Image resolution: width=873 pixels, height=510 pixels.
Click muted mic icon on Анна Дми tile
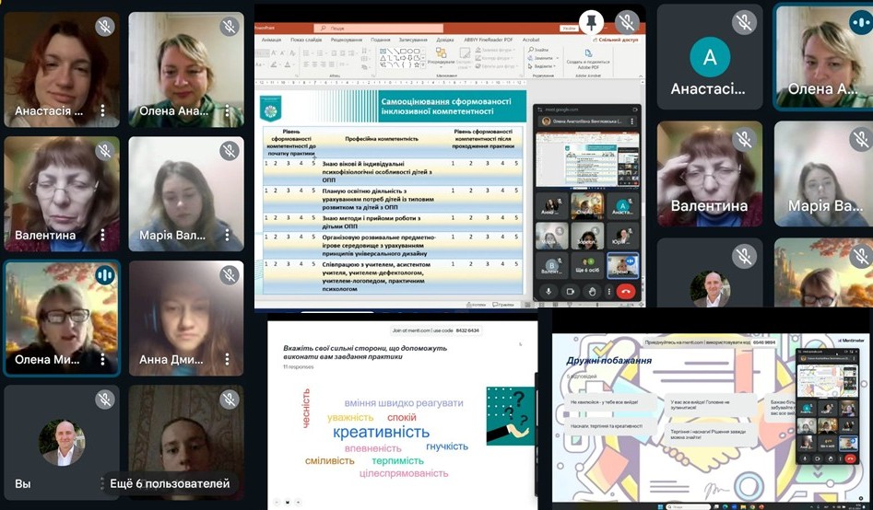pos(229,275)
